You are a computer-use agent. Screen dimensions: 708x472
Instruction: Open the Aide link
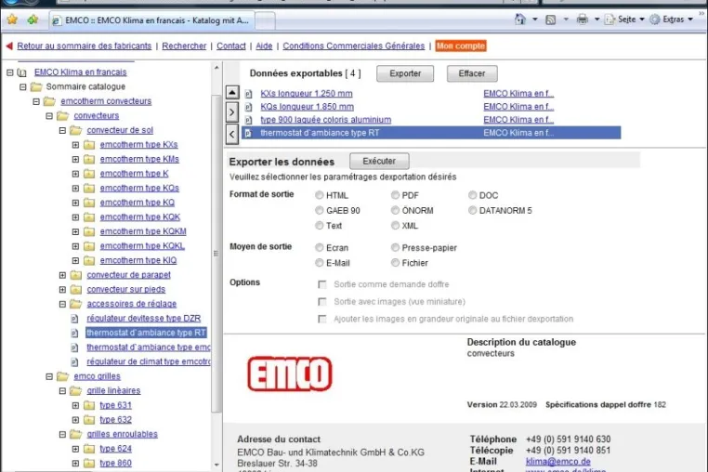[x=264, y=46]
